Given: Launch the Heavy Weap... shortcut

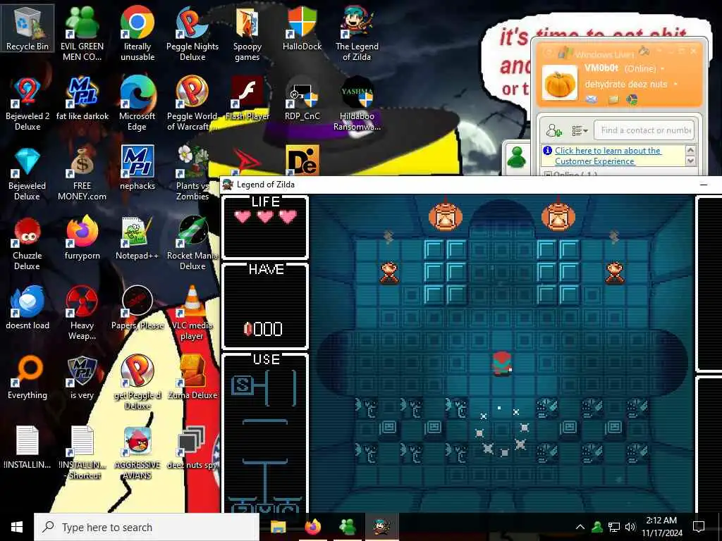Looking at the screenshot, I should click(82, 313).
